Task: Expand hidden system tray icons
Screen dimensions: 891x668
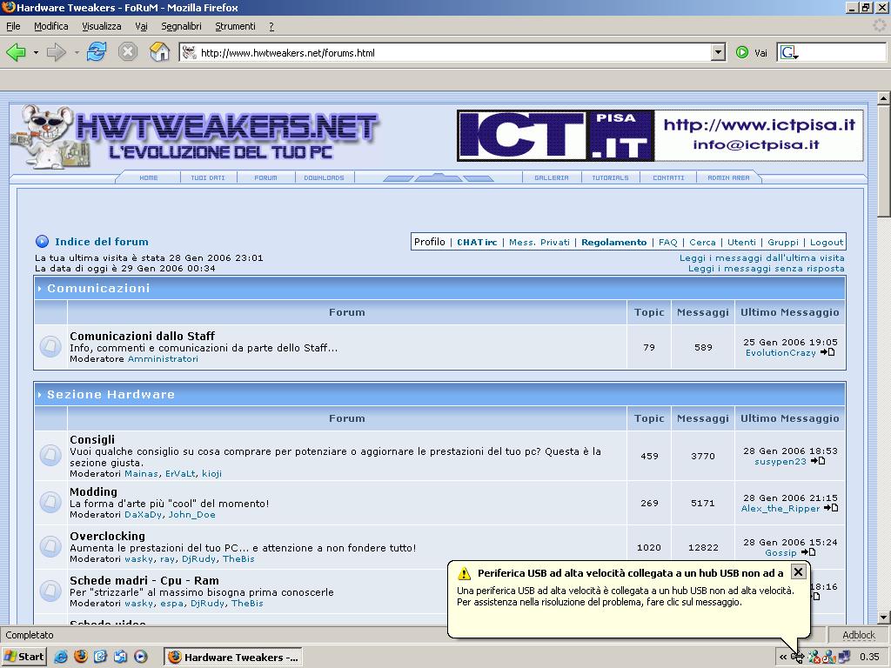Action: tap(783, 657)
